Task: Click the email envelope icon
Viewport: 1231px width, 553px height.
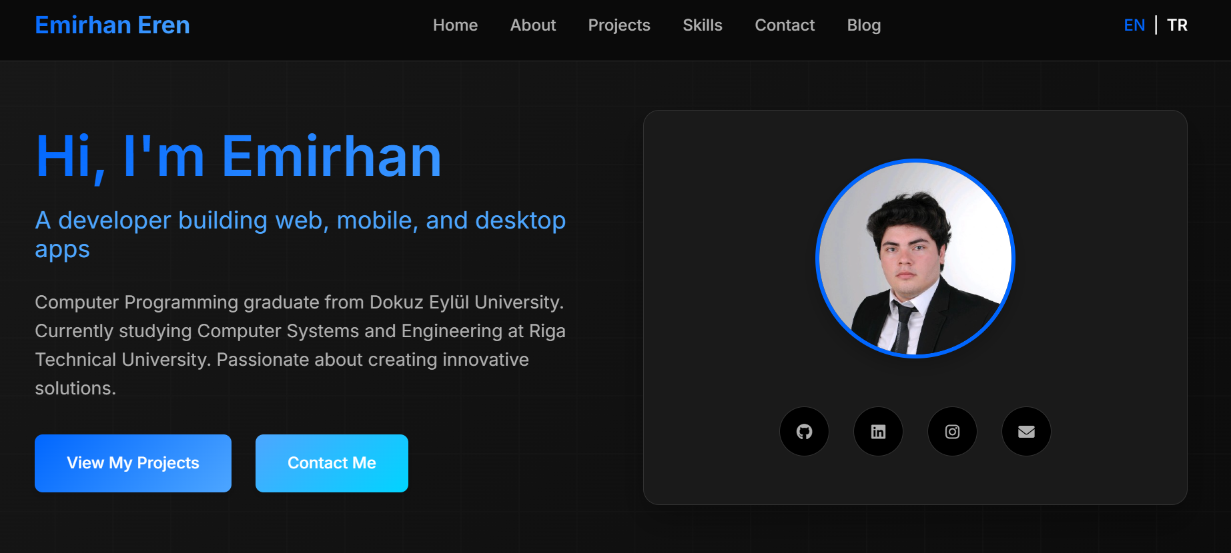Action: coord(1026,432)
